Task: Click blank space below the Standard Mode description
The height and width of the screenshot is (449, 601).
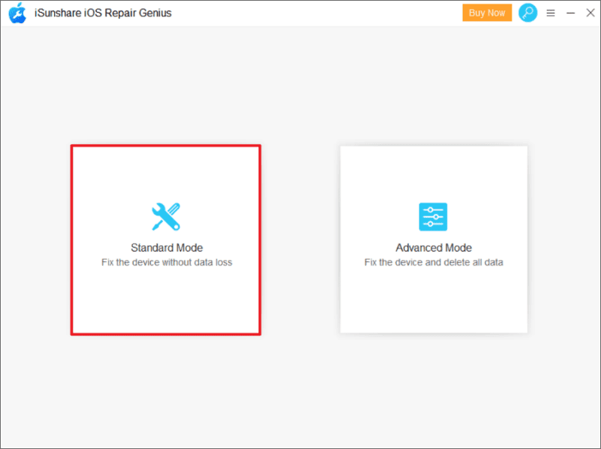Action: click(x=166, y=300)
